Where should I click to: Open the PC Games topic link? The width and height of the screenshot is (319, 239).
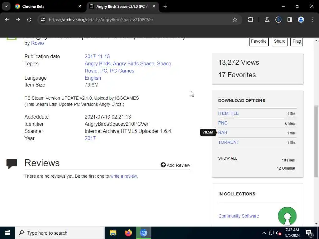[x=122, y=71]
